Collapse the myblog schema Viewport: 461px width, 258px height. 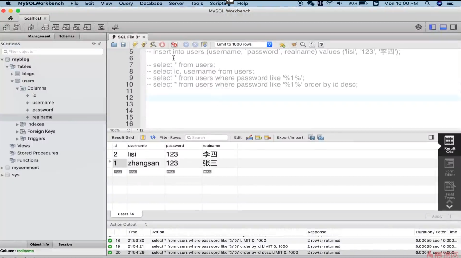point(2,59)
